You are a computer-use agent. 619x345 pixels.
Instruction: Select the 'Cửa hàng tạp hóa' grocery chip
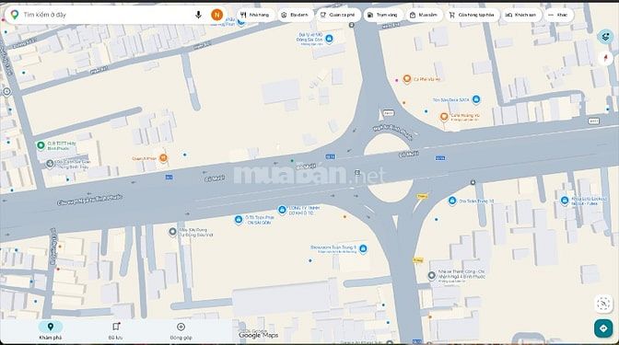click(x=472, y=15)
